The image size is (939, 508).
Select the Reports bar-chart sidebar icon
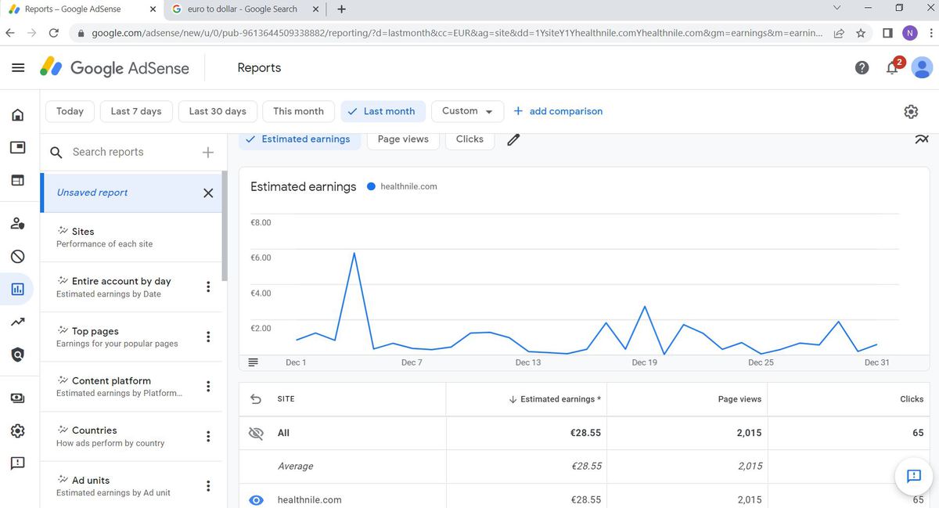click(17, 289)
